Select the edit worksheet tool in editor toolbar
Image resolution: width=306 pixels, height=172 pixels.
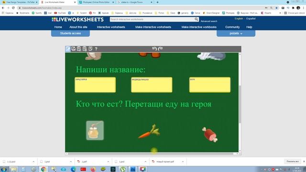pyautogui.click(x=68, y=49)
